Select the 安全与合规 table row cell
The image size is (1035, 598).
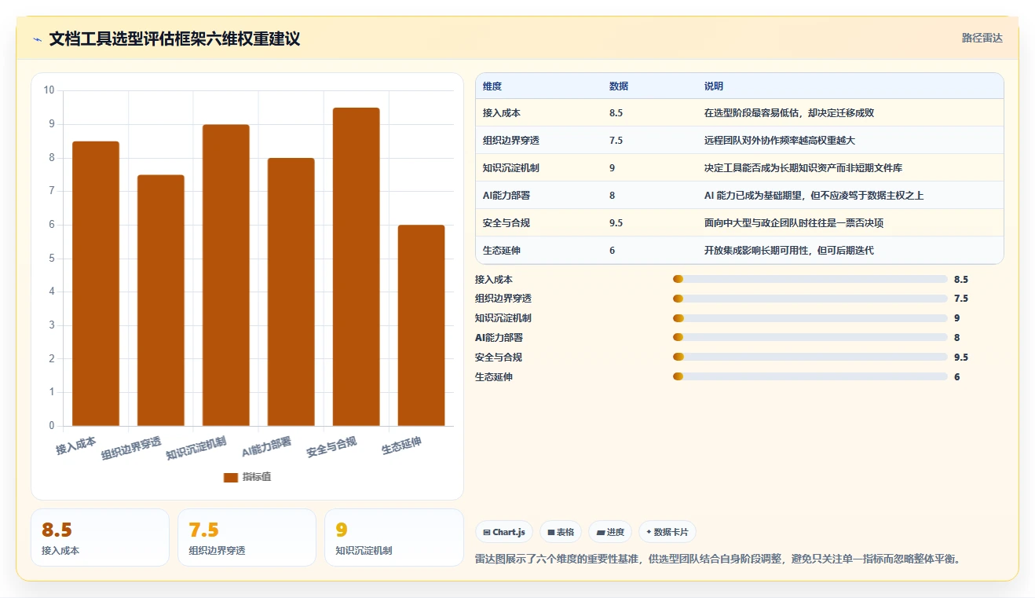click(x=507, y=223)
